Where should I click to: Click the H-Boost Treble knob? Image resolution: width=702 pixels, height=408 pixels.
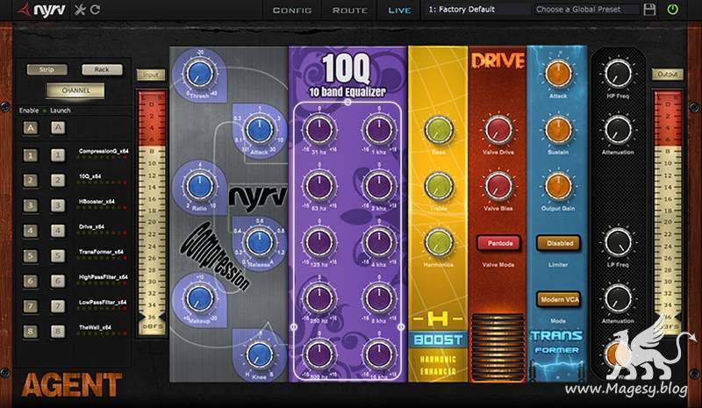(438, 186)
